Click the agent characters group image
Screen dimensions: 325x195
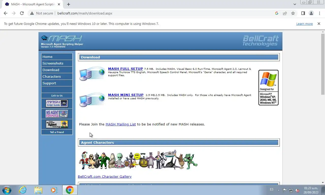point(138,160)
